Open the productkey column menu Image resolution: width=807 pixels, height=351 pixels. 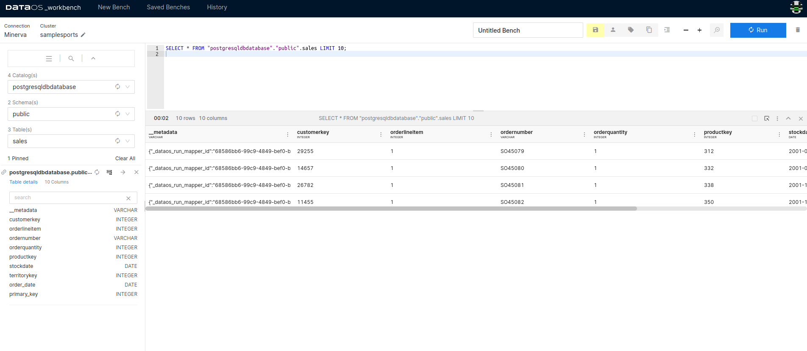[x=779, y=134]
